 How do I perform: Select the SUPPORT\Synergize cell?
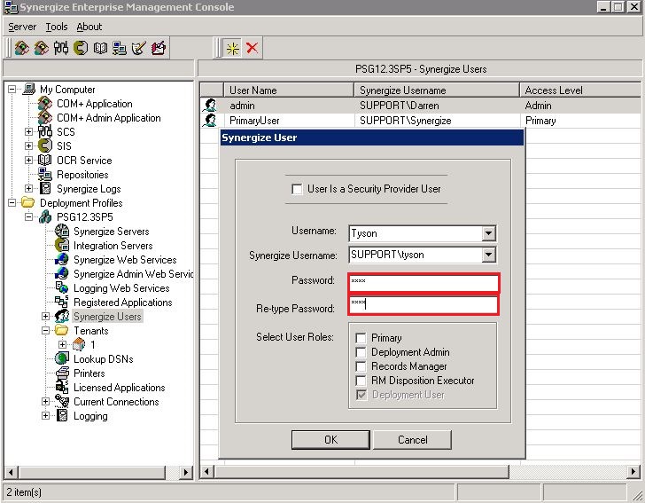tap(406, 121)
